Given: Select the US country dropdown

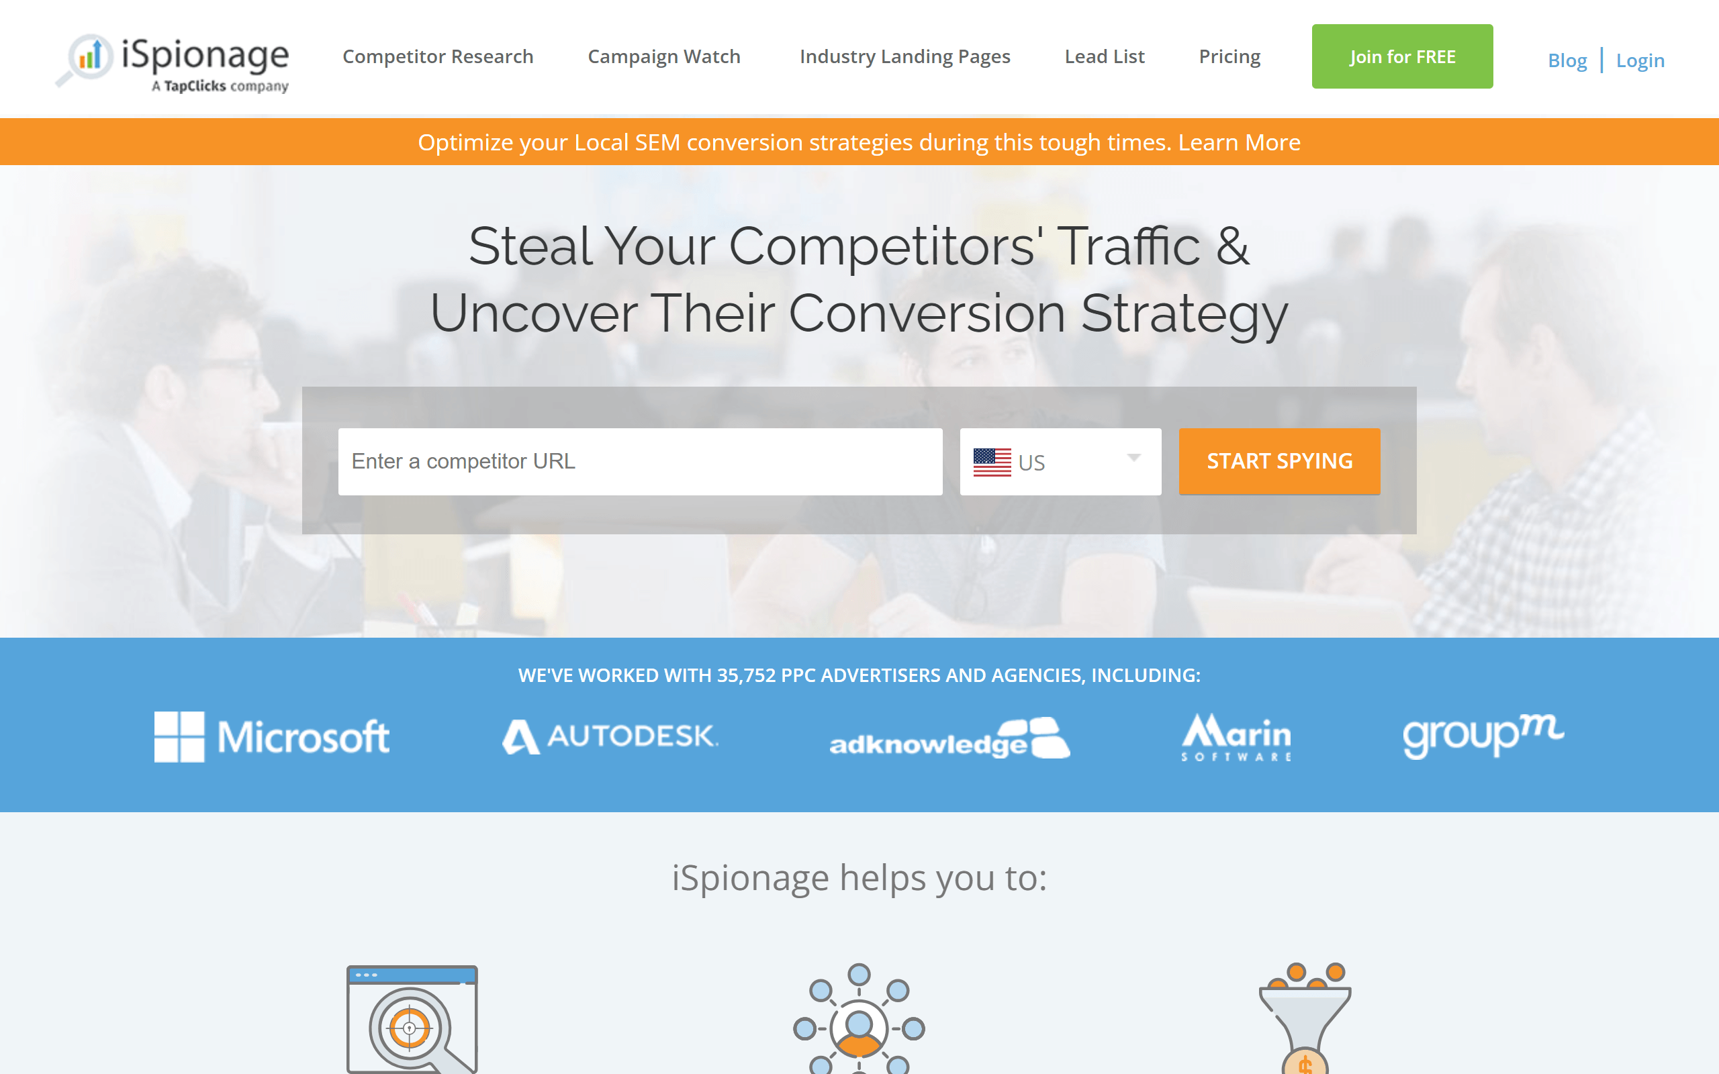Looking at the screenshot, I should pos(1058,462).
